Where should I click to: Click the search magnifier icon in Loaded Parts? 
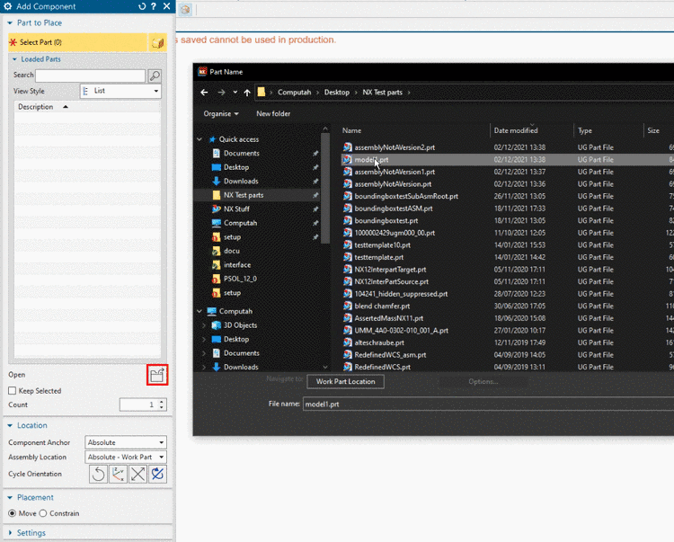pos(155,76)
